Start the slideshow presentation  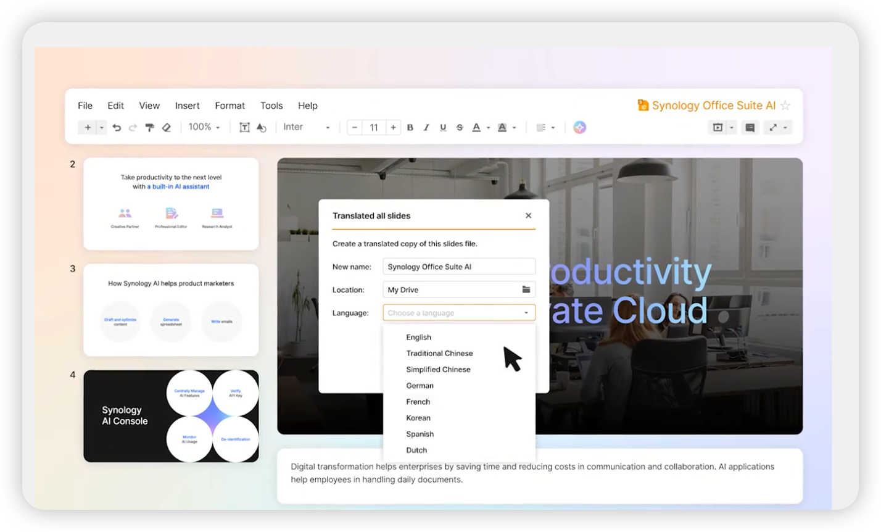click(x=718, y=128)
